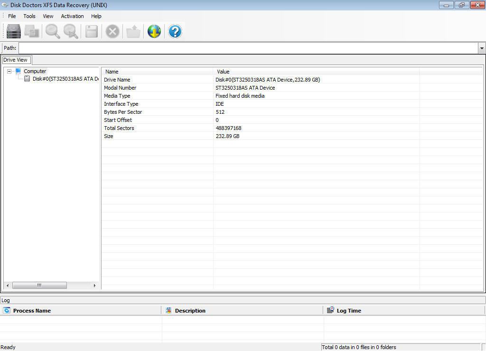This screenshot has height=351, width=486.
Task: Click the save recovery toolbar icon
Action: tap(91, 31)
